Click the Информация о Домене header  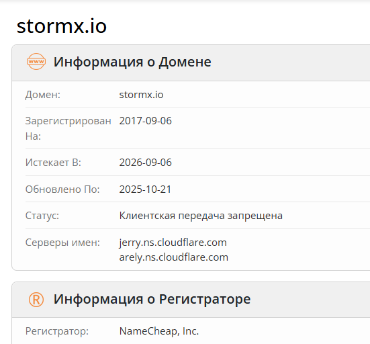pos(132,62)
